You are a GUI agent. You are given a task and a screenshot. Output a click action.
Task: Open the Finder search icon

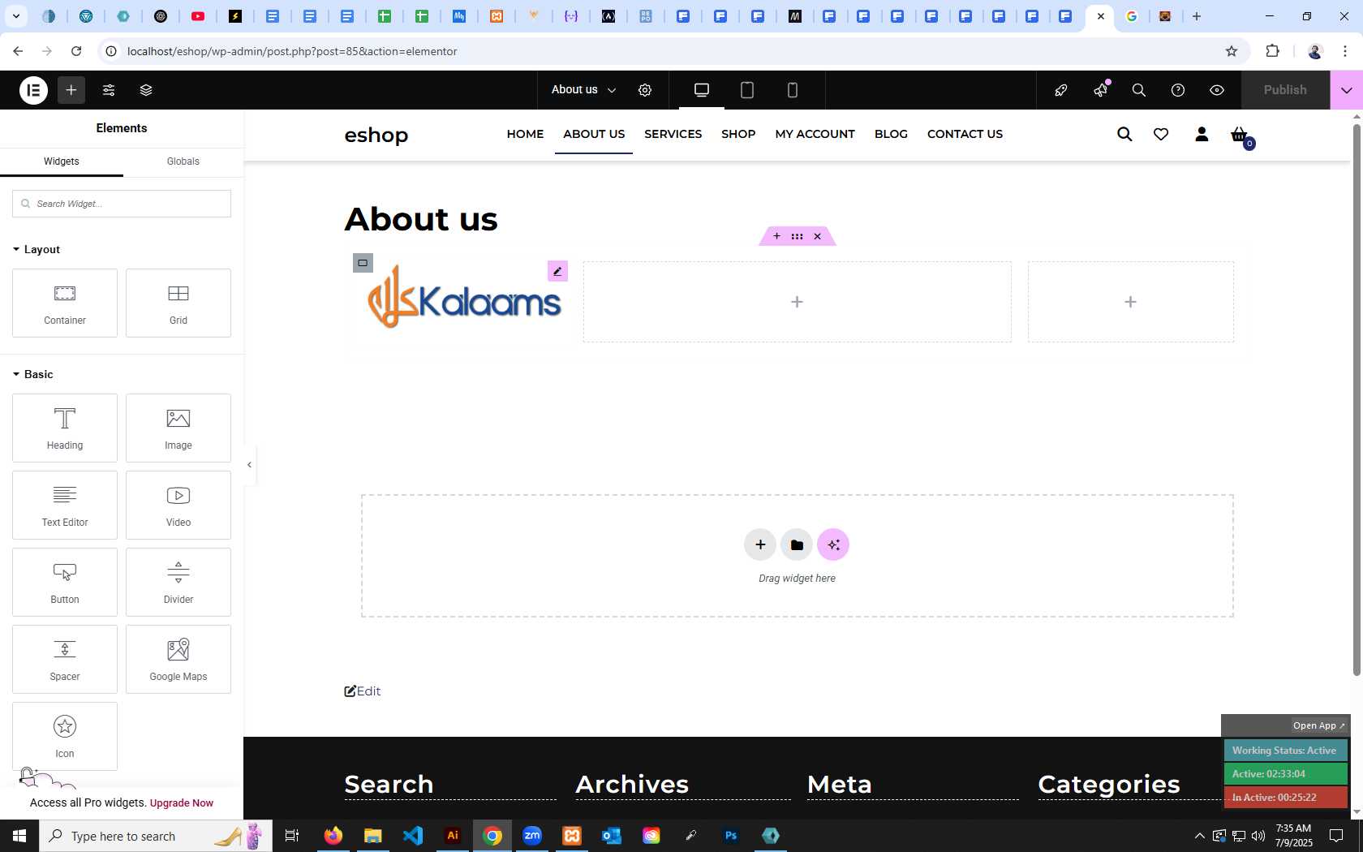click(1139, 90)
